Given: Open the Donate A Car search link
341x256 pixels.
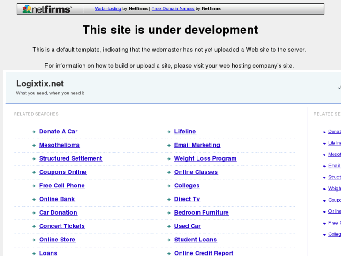Looking at the screenshot, I should click(58, 132).
